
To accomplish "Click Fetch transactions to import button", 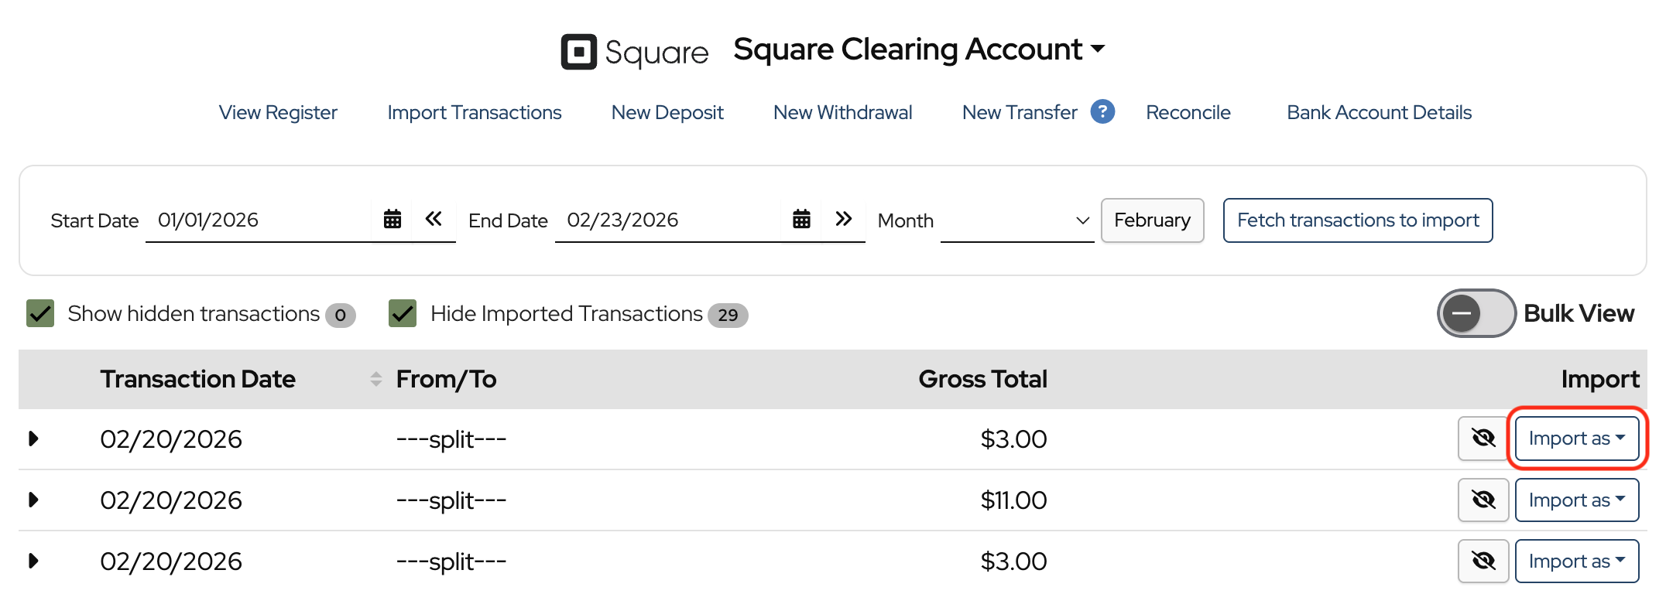I will pos(1357,220).
